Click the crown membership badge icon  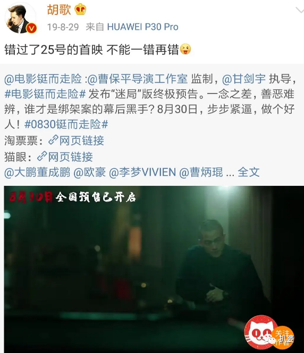80,10
